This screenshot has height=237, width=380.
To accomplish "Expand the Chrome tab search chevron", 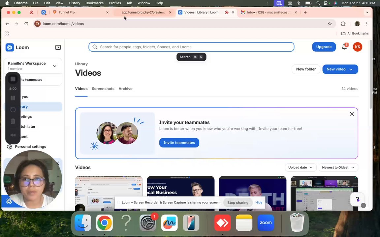I will pyautogui.click(x=367, y=12).
